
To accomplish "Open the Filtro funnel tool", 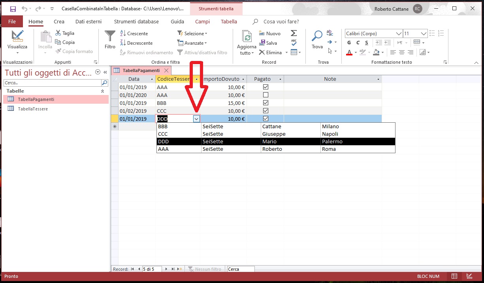I will [110, 40].
